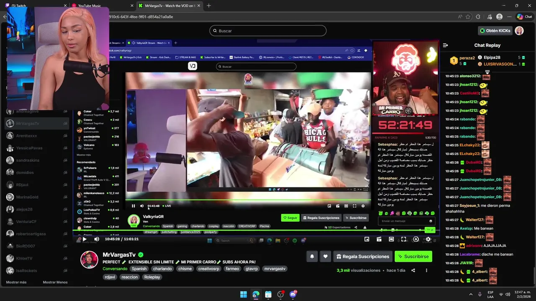Open the playback speed control icon
Viewport: 536px width, 301px height.
click(x=416, y=239)
